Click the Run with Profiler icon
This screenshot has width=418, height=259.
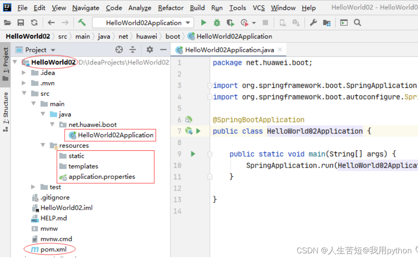pos(245,23)
